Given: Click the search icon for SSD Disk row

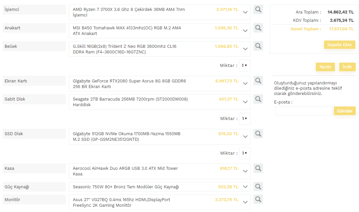Looking at the screenshot, I should click(x=258, y=134).
